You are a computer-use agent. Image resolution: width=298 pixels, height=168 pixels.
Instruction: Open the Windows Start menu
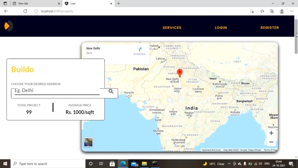[5, 164]
